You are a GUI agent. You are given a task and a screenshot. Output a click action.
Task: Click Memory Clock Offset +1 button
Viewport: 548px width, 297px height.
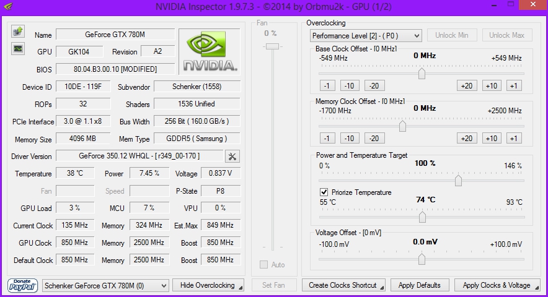[x=514, y=139]
